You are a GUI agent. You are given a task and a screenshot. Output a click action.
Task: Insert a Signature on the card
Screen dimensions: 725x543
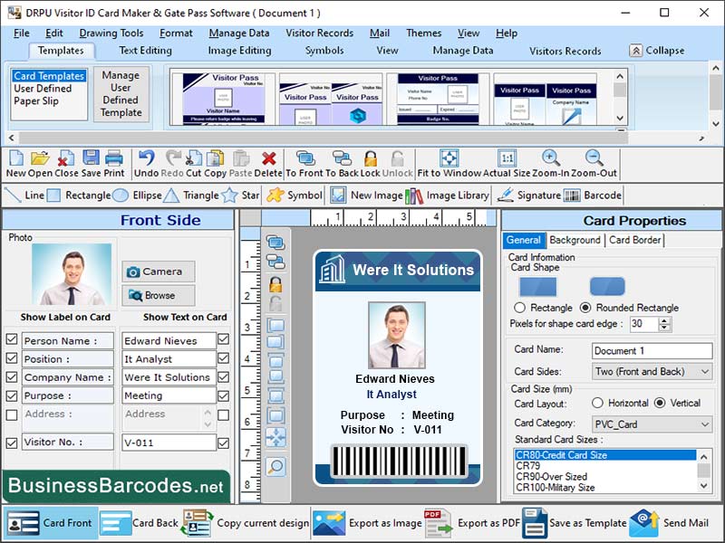coord(528,195)
